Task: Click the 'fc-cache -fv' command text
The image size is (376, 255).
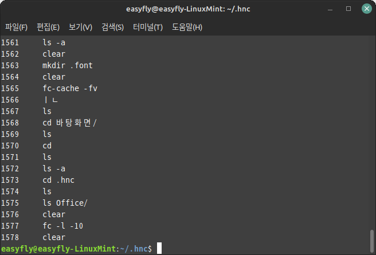Action: pyautogui.click(x=70, y=88)
